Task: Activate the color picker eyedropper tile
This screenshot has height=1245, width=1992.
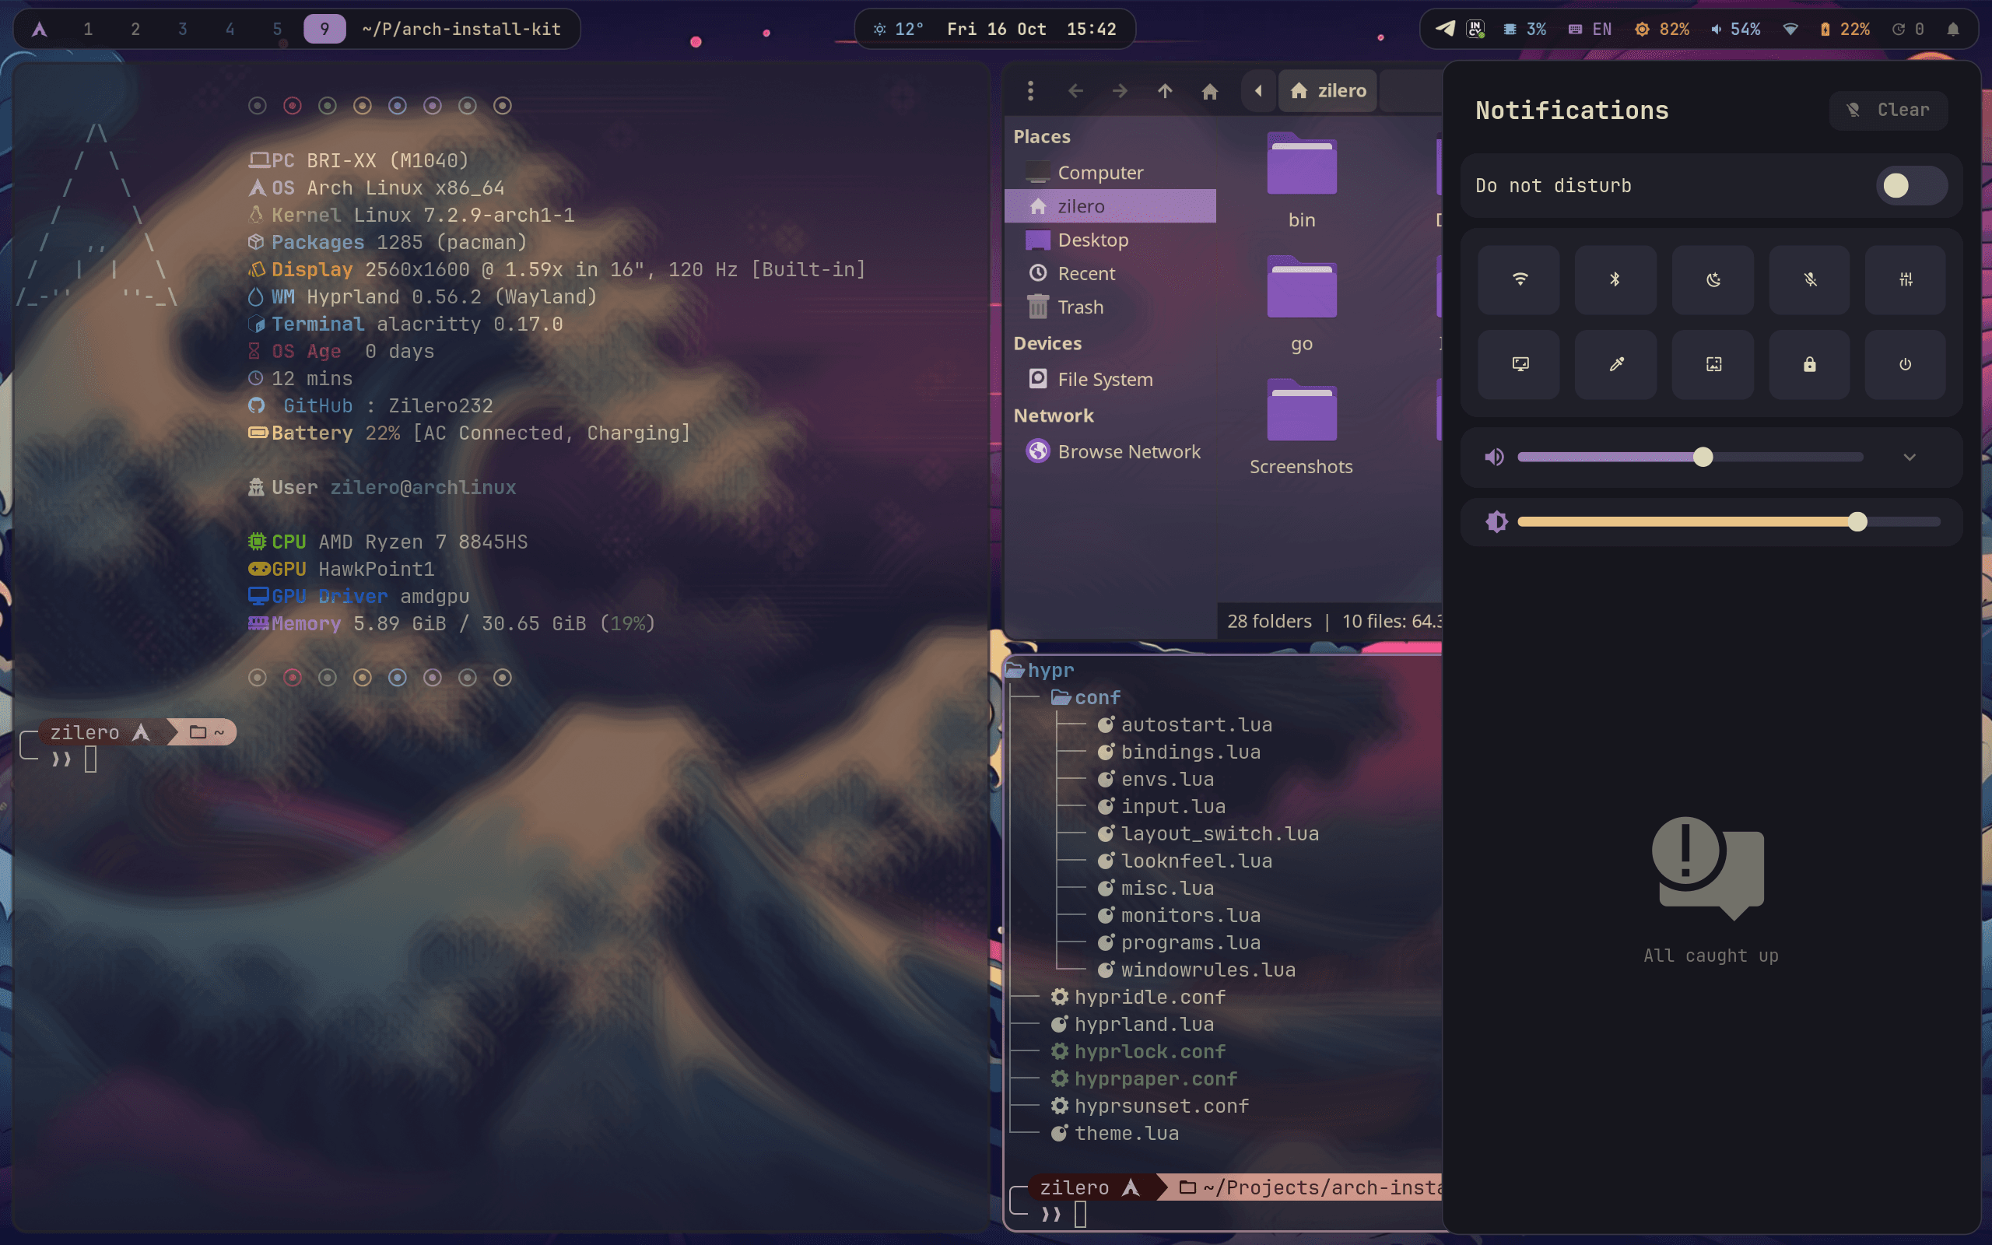Action: pos(1616,364)
